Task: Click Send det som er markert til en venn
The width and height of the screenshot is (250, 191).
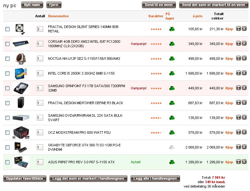Action: [213, 5]
